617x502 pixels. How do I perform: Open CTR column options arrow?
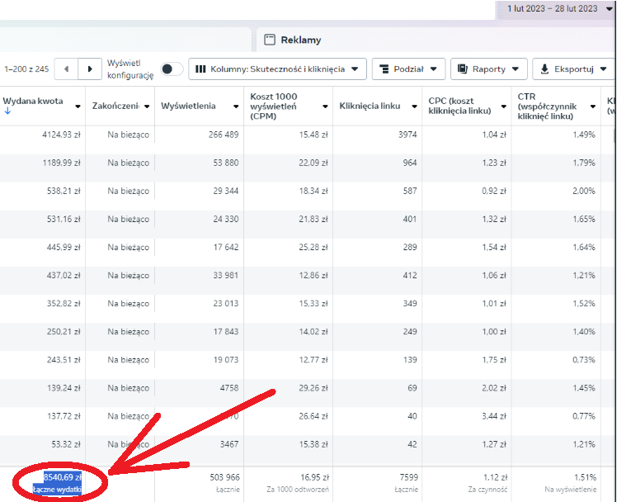coord(593,107)
